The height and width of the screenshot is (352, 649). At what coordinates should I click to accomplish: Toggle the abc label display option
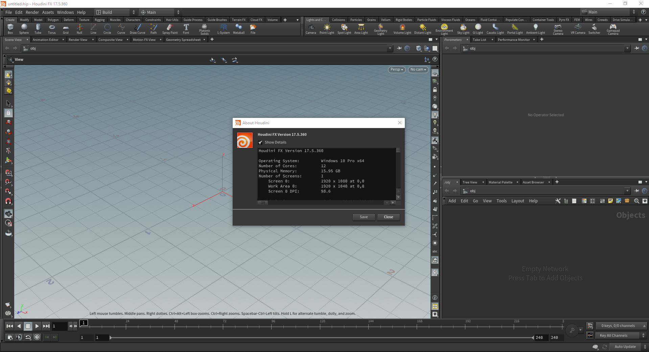pos(435,251)
